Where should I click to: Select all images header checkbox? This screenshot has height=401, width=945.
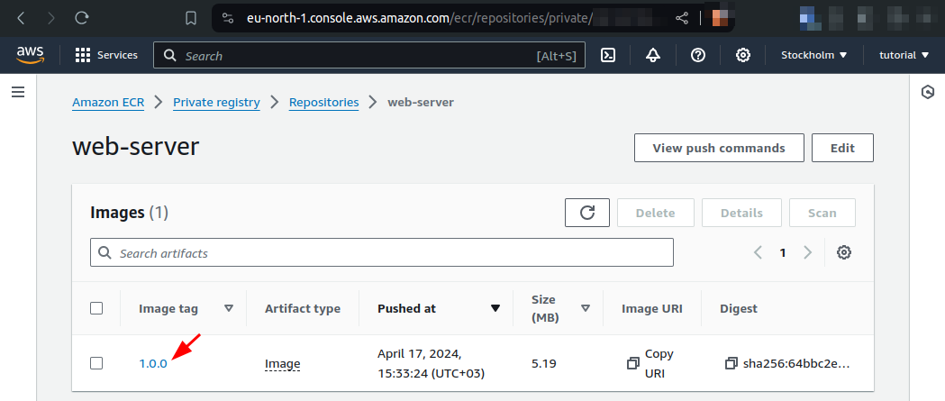pyautogui.click(x=96, y=308)
